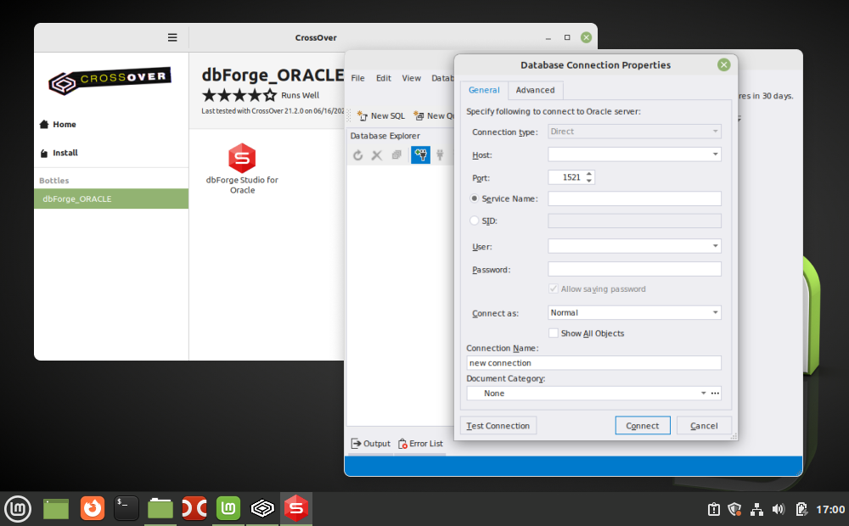Open the network tray icon
The image size is (849, 526).
click(756, 509)
